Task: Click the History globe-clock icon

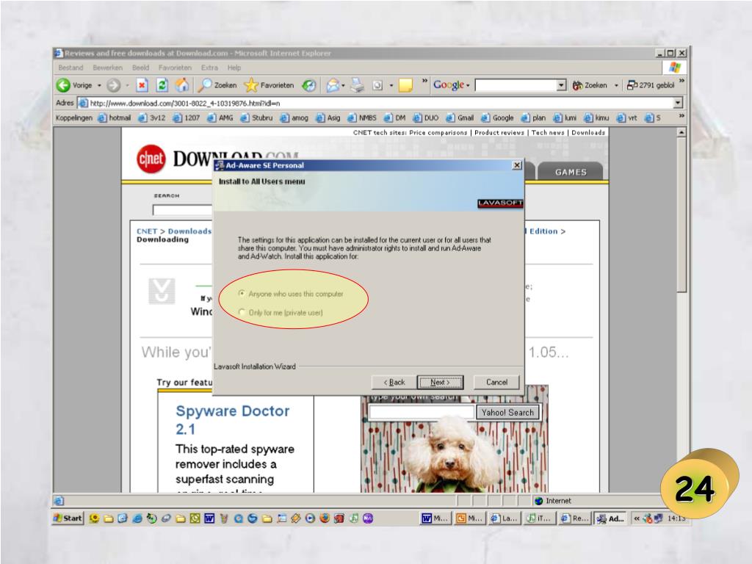Action: click(309, 85)
